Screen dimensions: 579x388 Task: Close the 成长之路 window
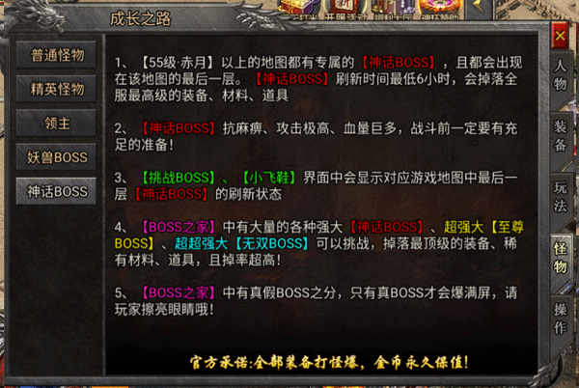pos(560,36)
